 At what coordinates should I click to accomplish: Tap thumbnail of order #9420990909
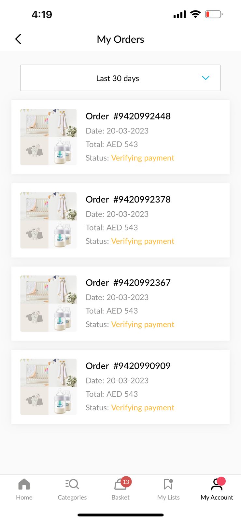click(x=49, y=387)
